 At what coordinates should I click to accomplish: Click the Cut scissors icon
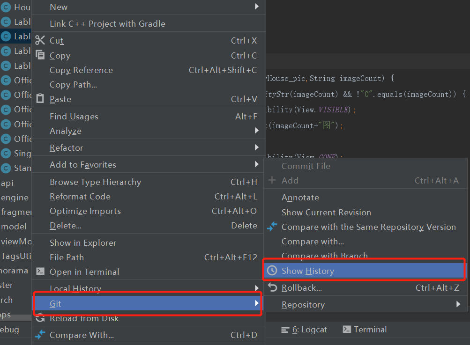[x=41, y=41]
